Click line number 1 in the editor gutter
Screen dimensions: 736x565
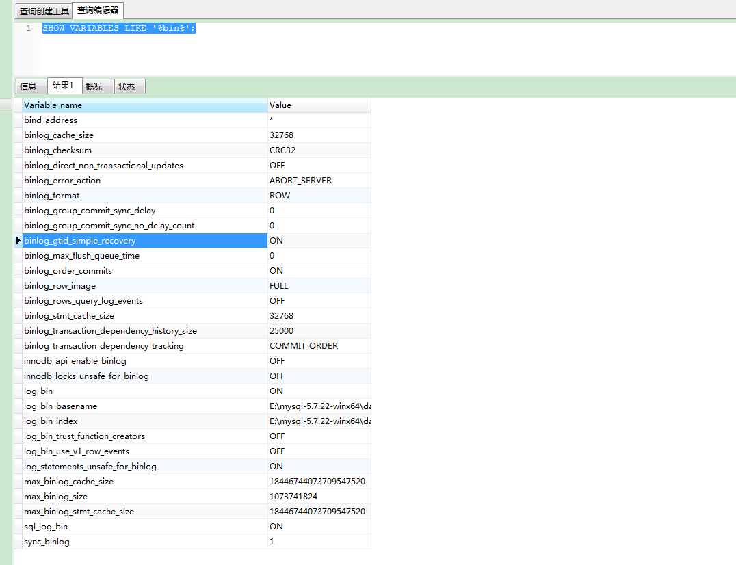coord(28,28)
